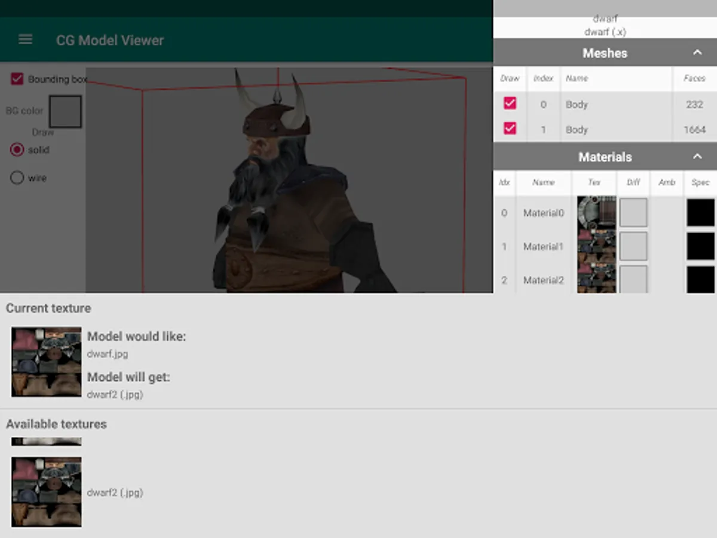Click the dwarf (.x) file name
Screen dimensions: 717x538
tap(605, 32)
